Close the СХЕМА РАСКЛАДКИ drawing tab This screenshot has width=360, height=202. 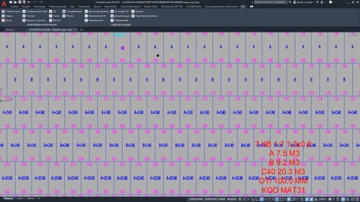click(x=75, y=30)
